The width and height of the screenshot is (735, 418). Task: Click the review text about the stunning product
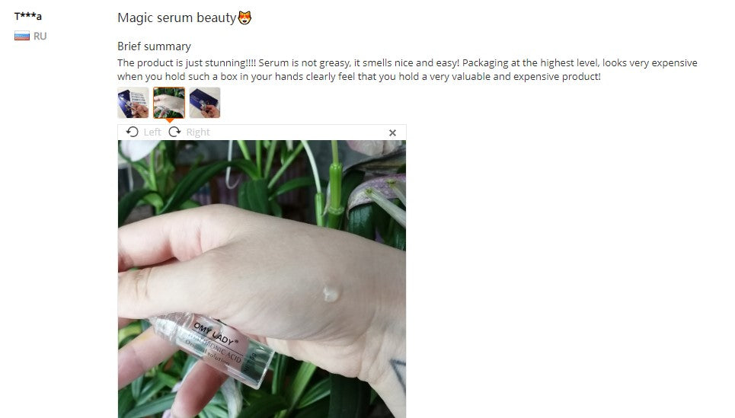[x=407, y=69]
